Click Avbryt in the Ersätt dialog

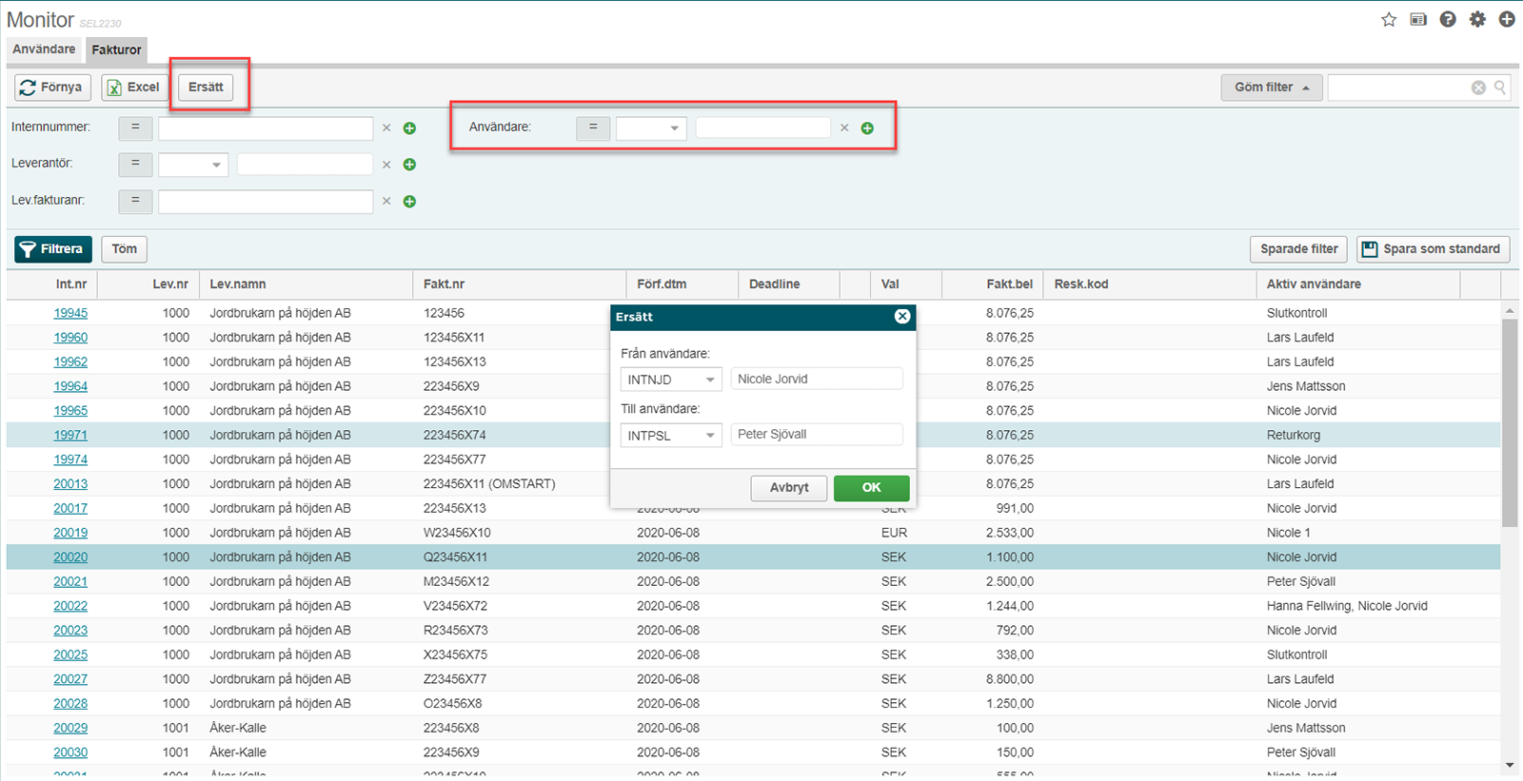coord(789,488)
